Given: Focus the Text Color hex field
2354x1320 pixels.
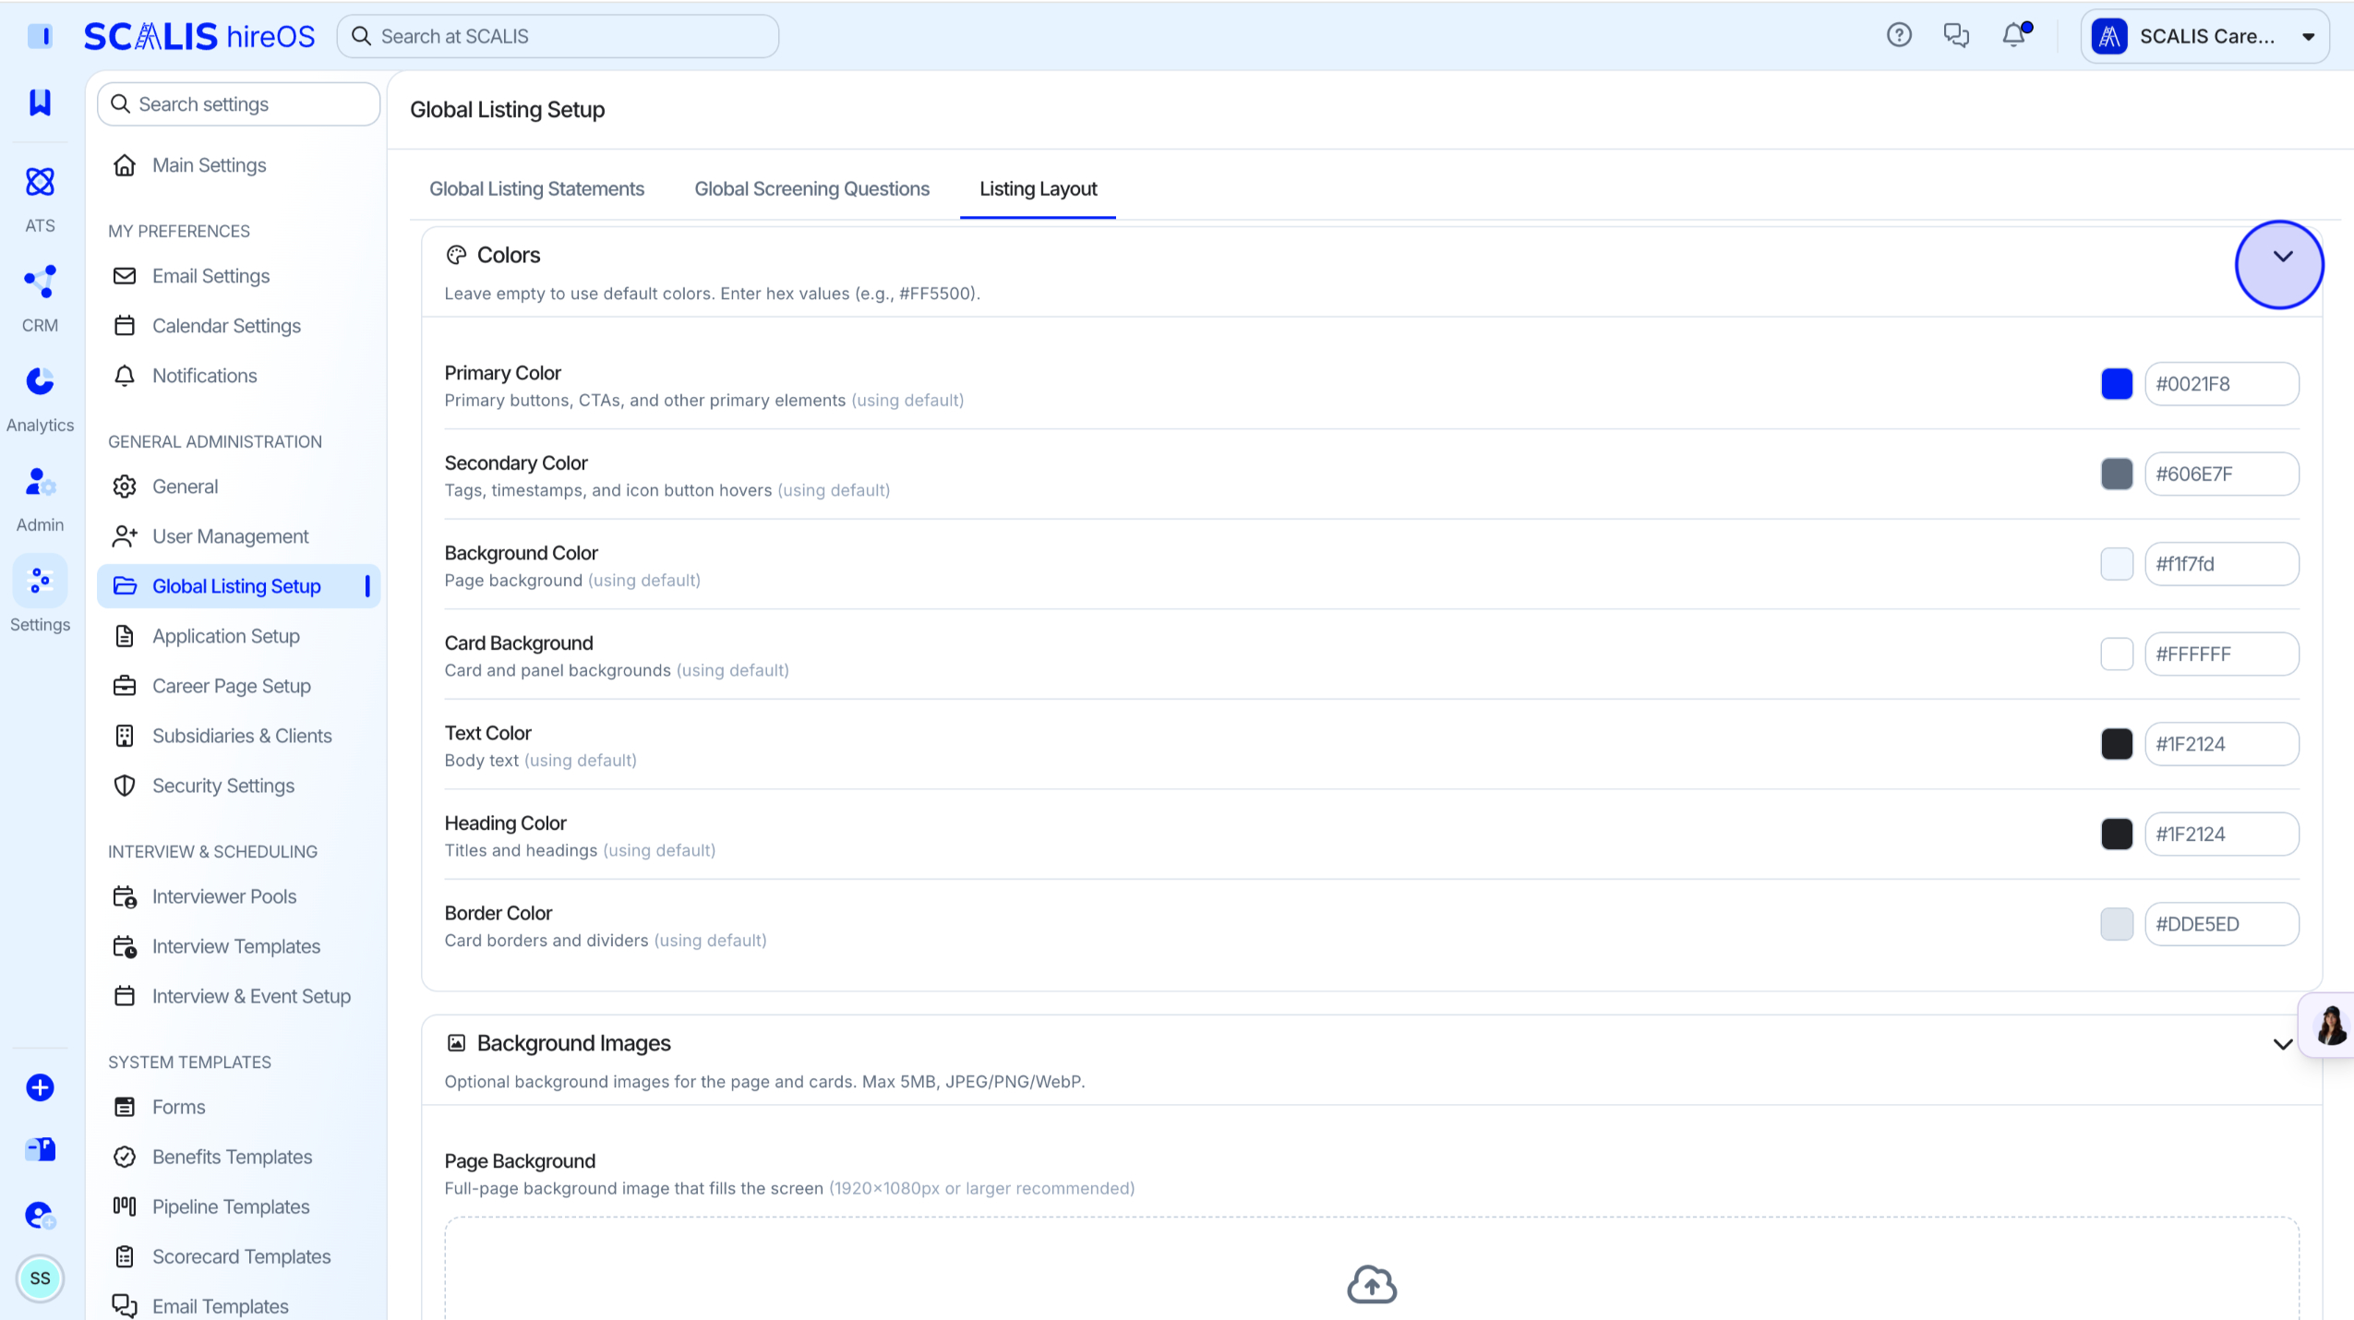Looking at the screenshot, I should pyautogui.click(x=2221, y=744).
